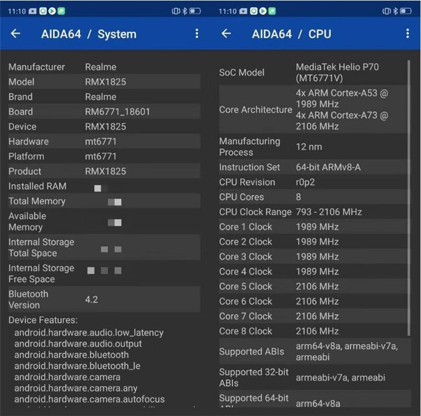Screen dimensions: 421x416
Task: Select Supported 32-bit ABIs row
Action: pos(315,377)
